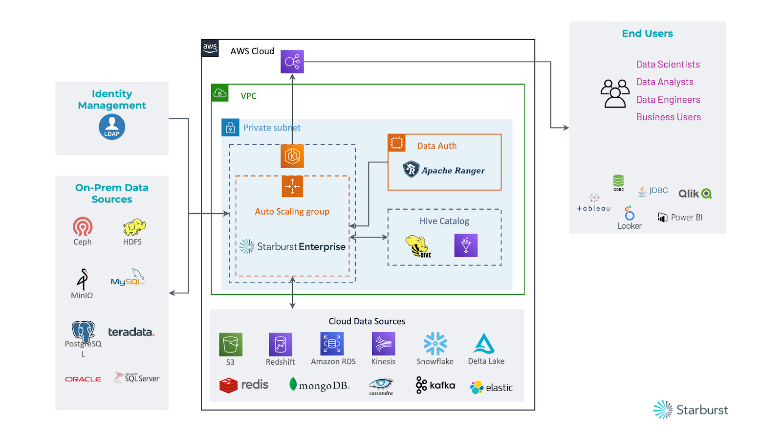Click the tableau logo
Viewport: 782px width, 440px height.
tap(594, 203)
